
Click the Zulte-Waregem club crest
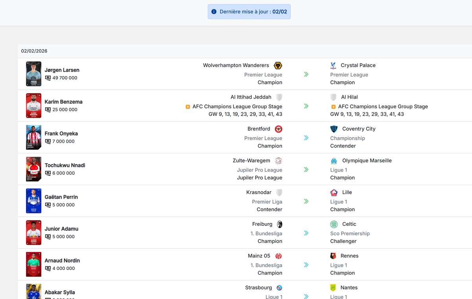click(278, 161)
